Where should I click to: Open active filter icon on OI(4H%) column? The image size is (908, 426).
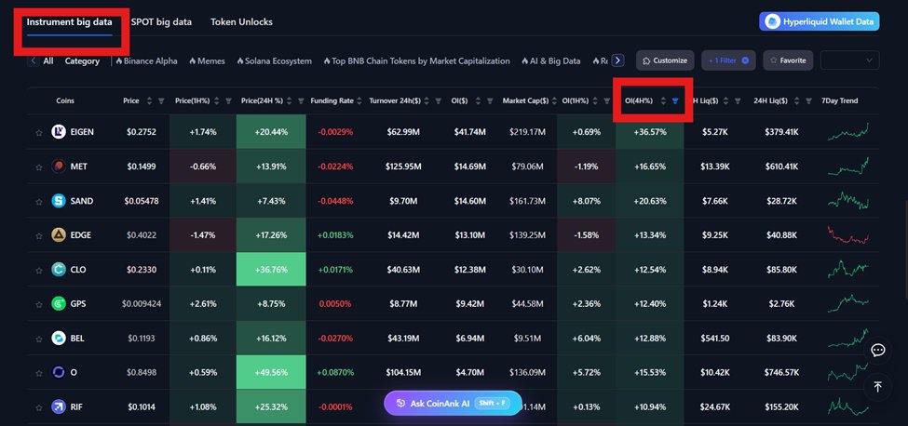(674, 101)
